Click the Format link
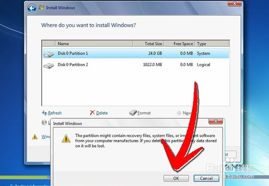The width and height of the screenshot is (269, 186). point(144,113)
